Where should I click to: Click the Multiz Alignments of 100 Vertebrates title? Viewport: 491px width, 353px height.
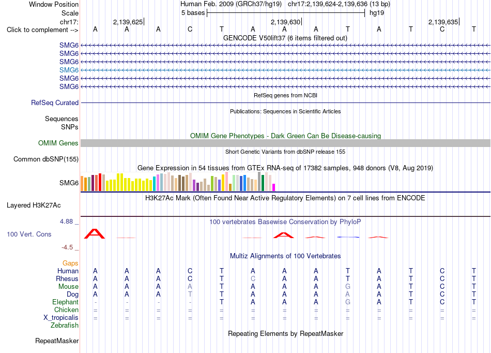285,256
